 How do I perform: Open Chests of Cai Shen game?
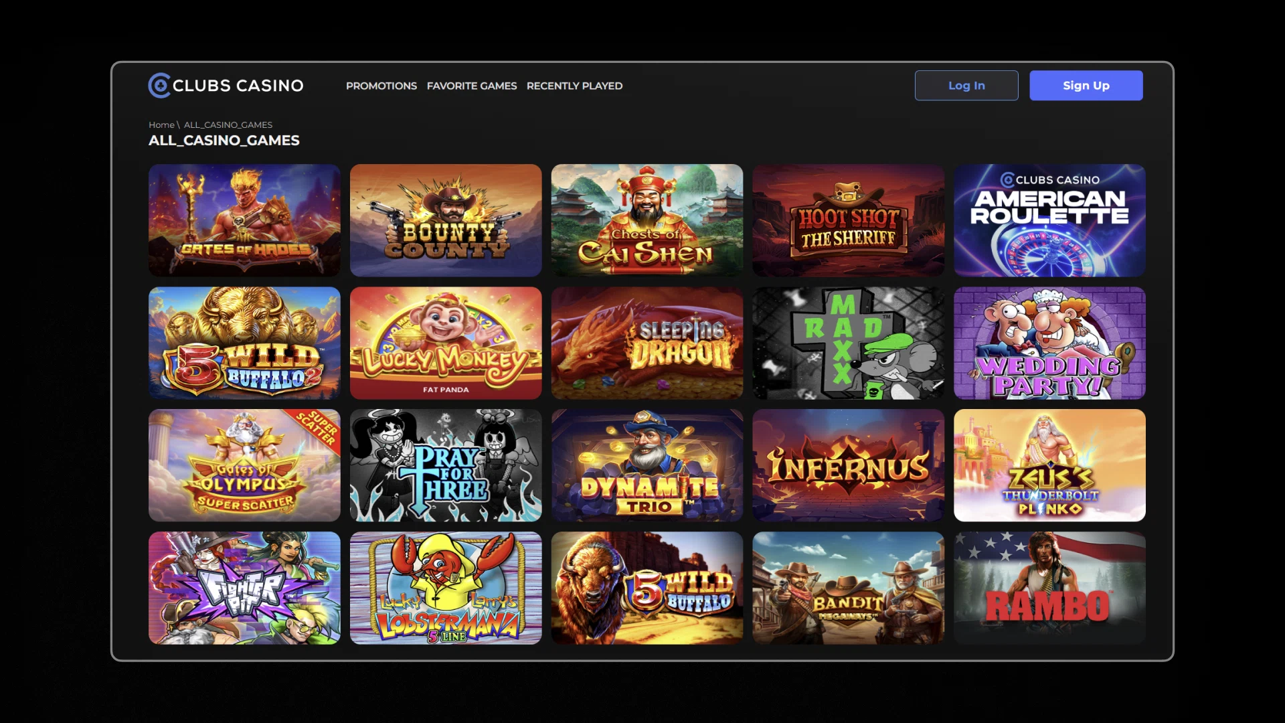[647, 220]
